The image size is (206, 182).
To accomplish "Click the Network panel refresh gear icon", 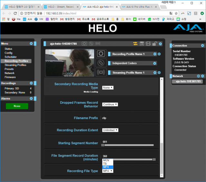I will click(198, 76).
